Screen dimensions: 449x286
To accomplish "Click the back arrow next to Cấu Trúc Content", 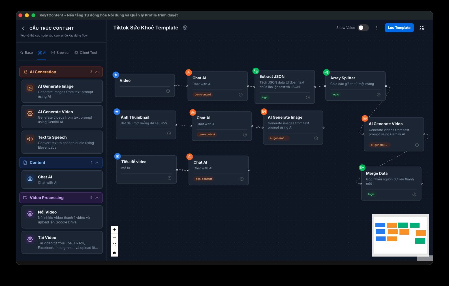I will point(23,28).
